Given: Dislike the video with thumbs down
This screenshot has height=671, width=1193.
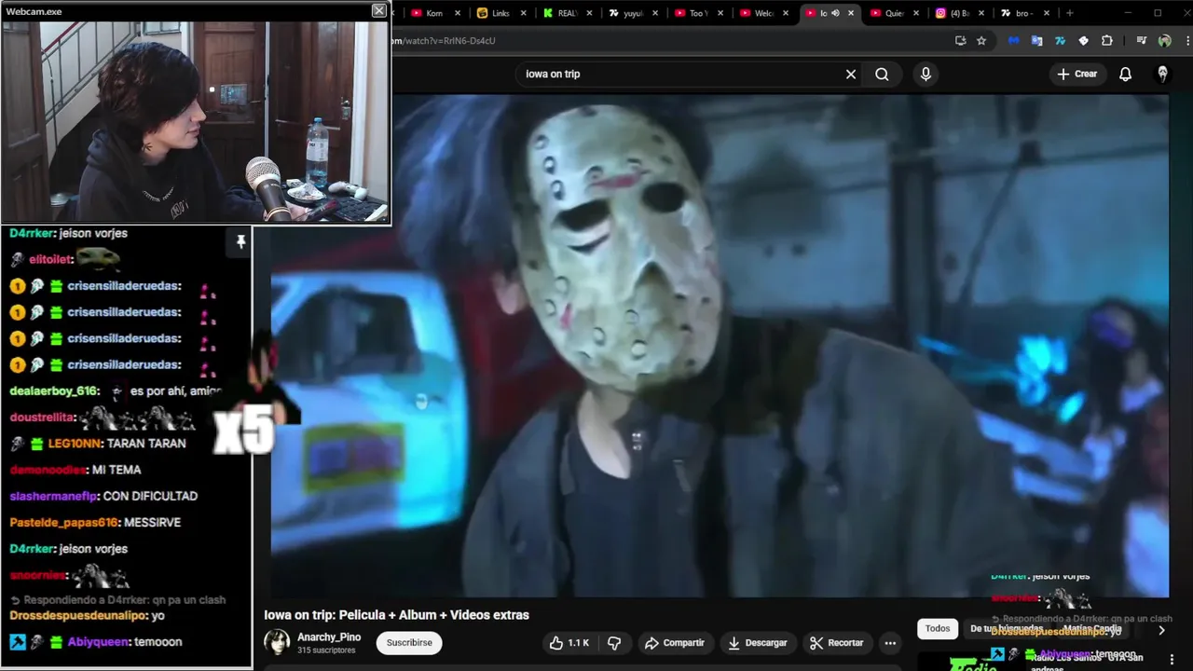Looking at the screenshot, I should [614, 643].
